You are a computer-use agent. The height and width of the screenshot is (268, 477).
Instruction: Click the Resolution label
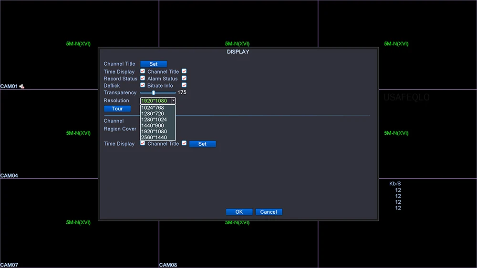(116, 100)
